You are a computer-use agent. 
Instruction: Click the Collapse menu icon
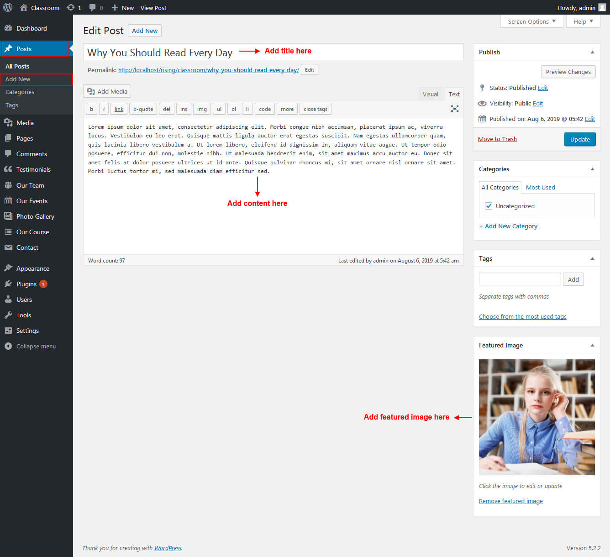(x=8, y=346)
